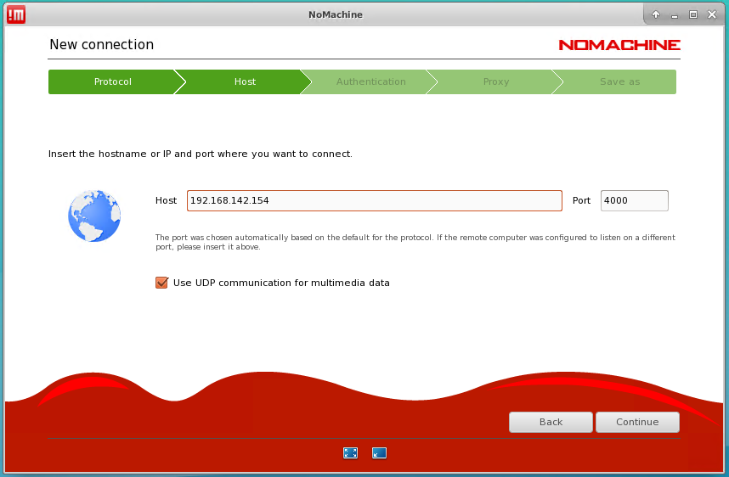The width and height of the screenshot is (729, 477).
Task: Minimize the NoMachine window
Action: click(674, 15)
